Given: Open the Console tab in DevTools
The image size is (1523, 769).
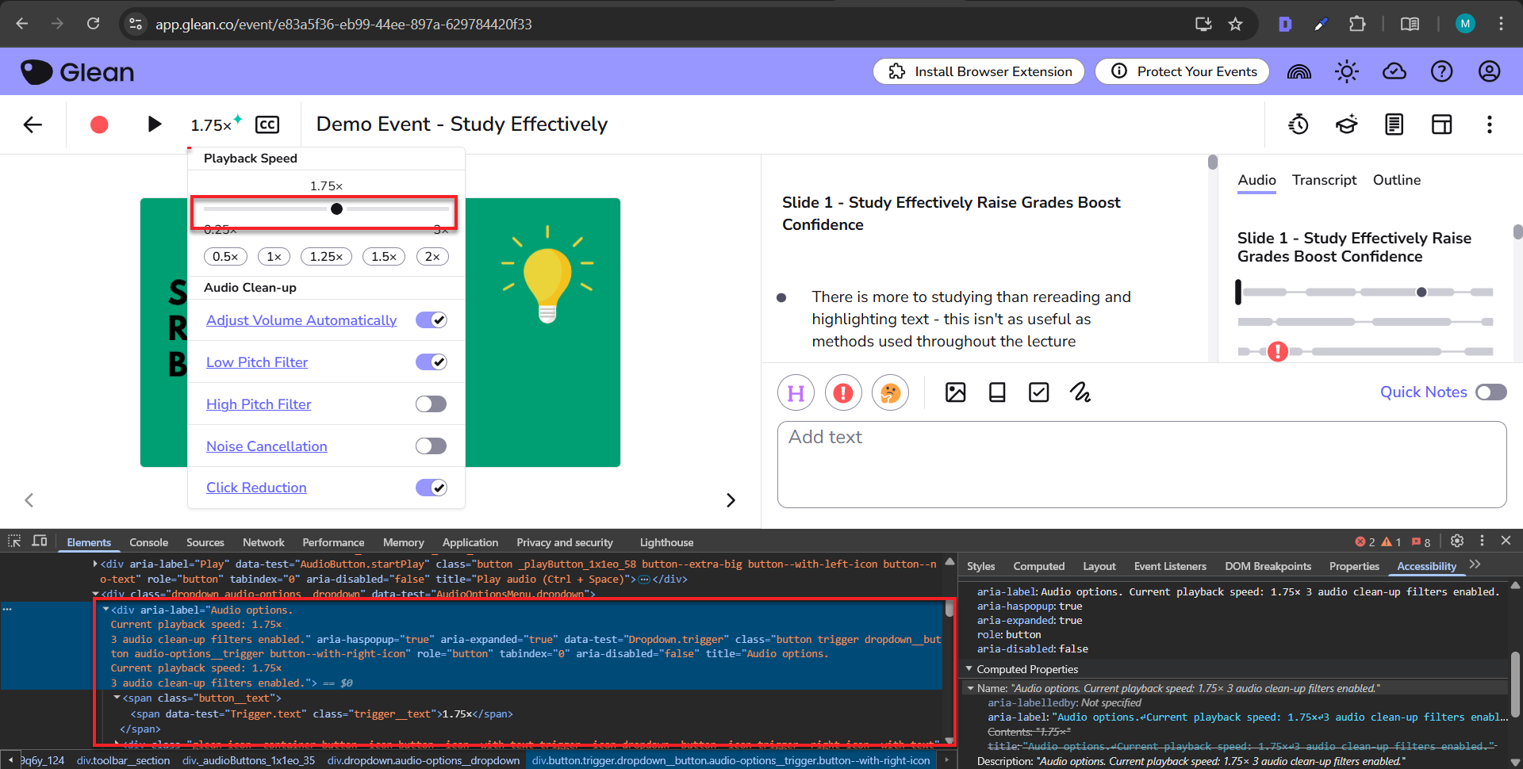Looking at the screenshot, I should point(148,542).
